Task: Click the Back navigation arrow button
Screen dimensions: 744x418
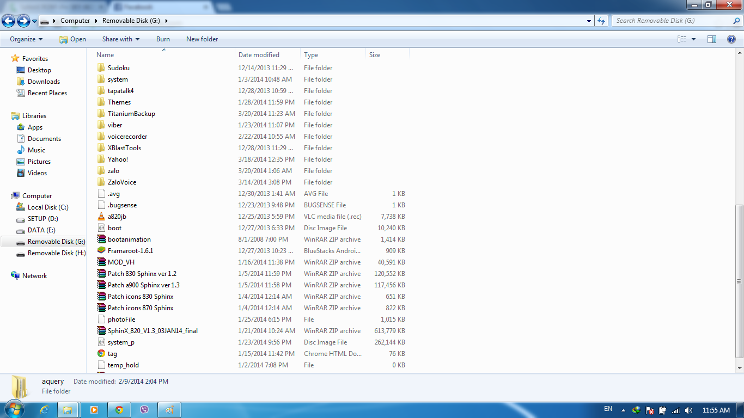Action: click(8, 21)
